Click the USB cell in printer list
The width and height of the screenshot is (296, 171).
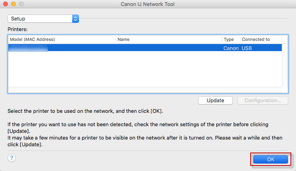pyautogui.click(x=247, y=48)
